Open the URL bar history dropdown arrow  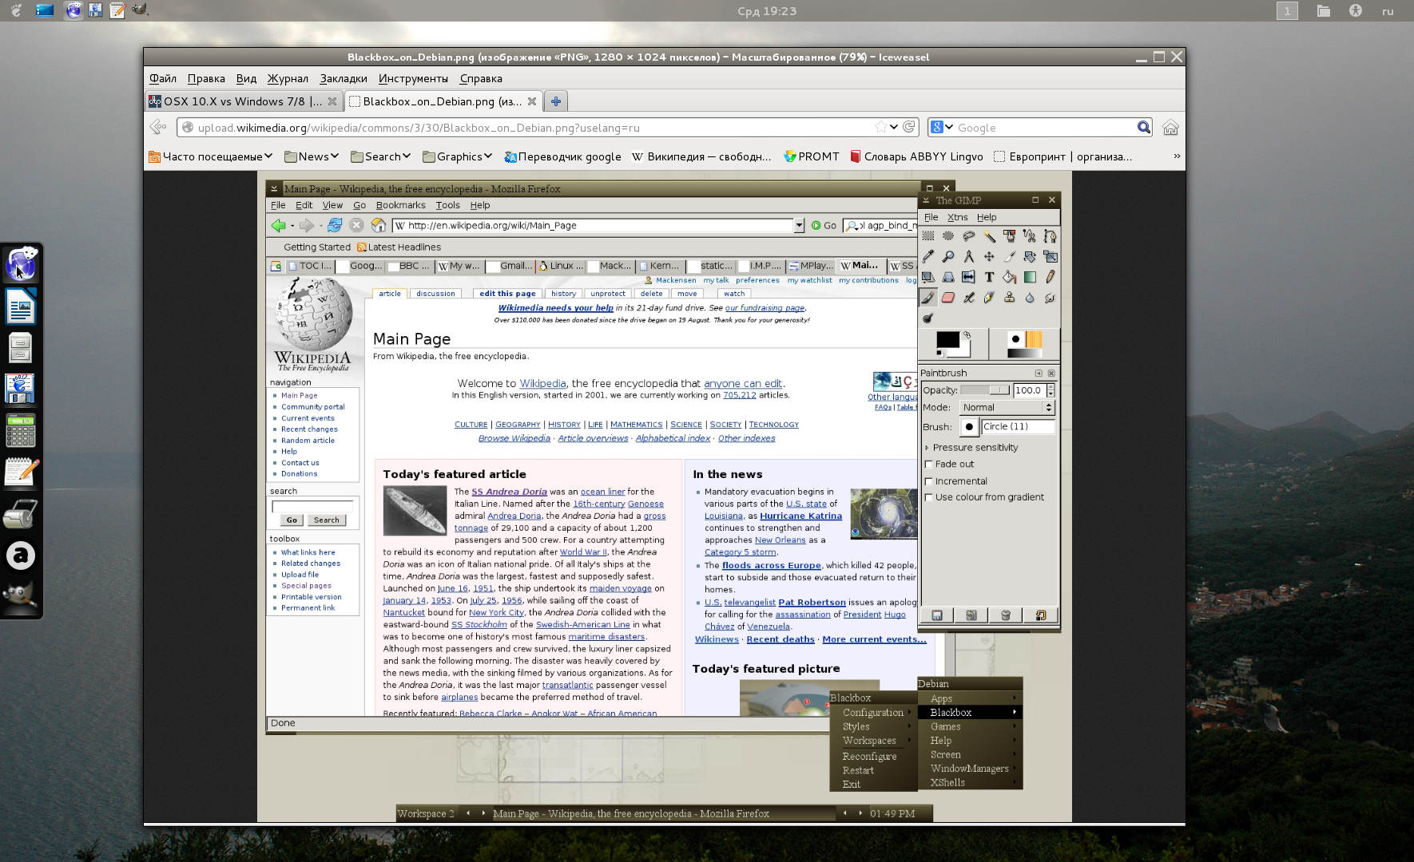pyautogui.click(x=894, y=127)
